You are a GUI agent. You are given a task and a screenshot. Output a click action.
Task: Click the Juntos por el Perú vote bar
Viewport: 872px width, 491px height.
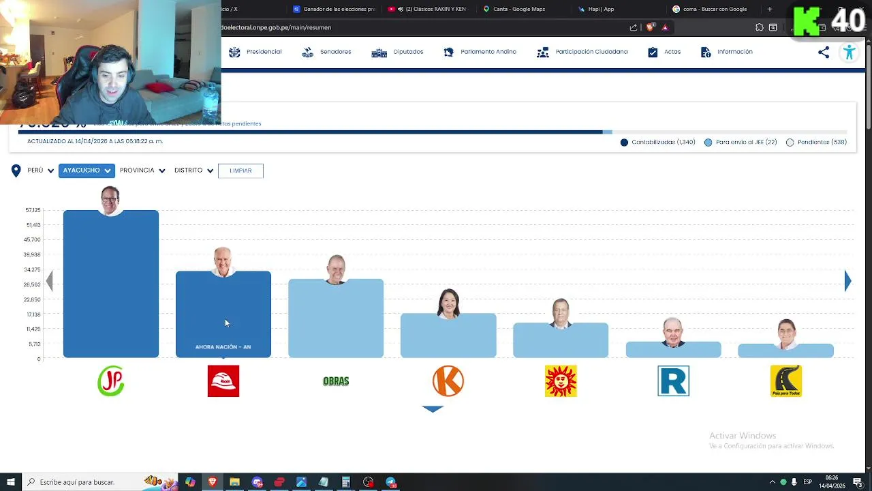[x=111, y=284]
